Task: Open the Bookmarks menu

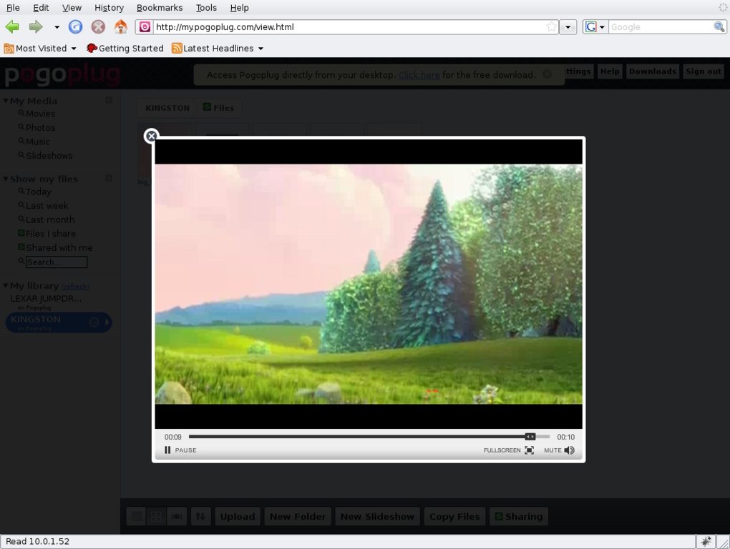Action: click(x=159, y=8)
